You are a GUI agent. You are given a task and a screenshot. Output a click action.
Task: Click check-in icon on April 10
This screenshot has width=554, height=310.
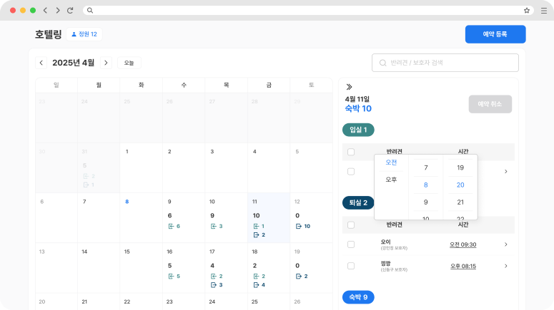[x=214, y=226]
